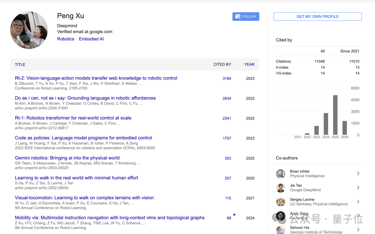Click the asterisk next to 88 citations

[234, 215]
